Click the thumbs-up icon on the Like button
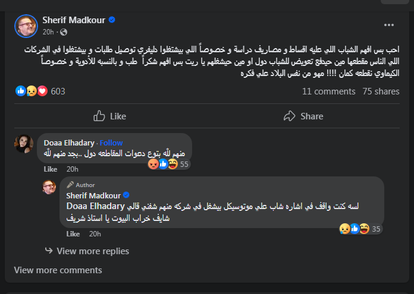 click(99, 116)
